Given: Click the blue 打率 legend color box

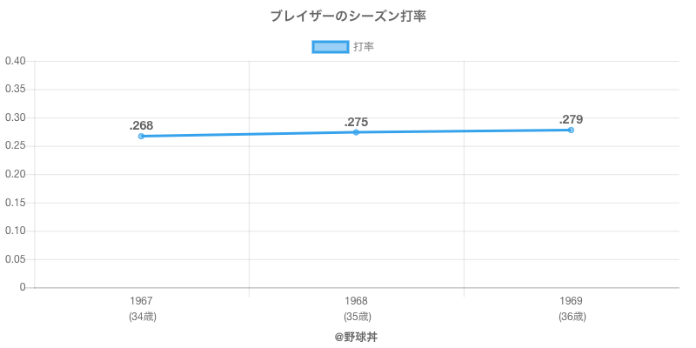Looking at the screenshot, I should 331,47.
